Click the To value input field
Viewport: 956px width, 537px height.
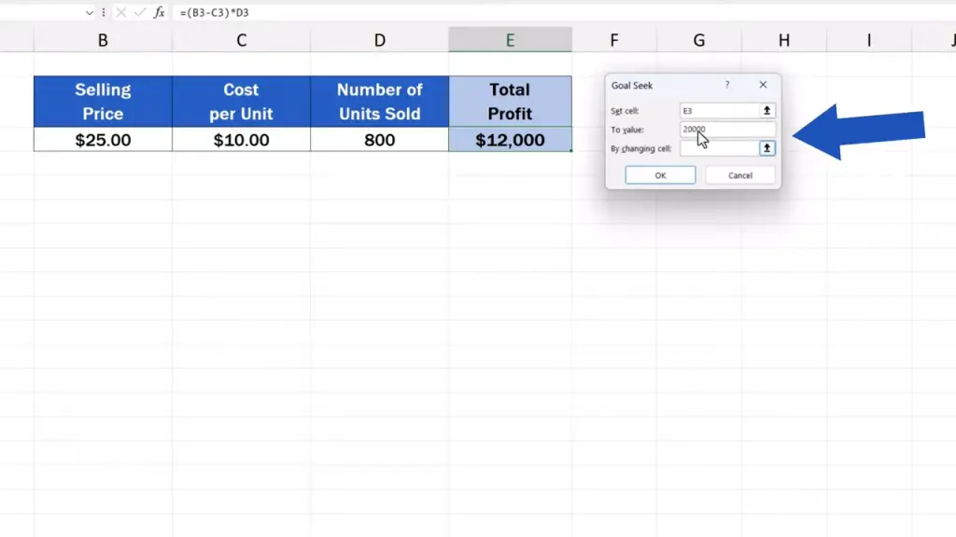tap(728, 130)
